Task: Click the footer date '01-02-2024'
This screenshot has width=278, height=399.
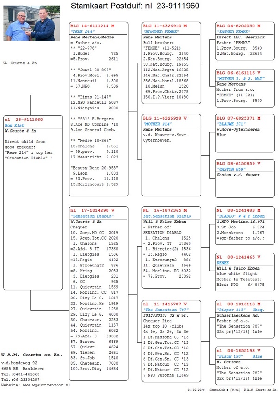Action: [x=196, y=390]
